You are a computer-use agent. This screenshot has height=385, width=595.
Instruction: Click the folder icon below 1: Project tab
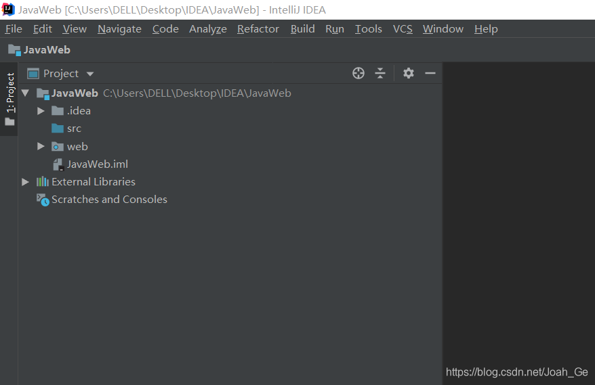(x=10, y=122)
